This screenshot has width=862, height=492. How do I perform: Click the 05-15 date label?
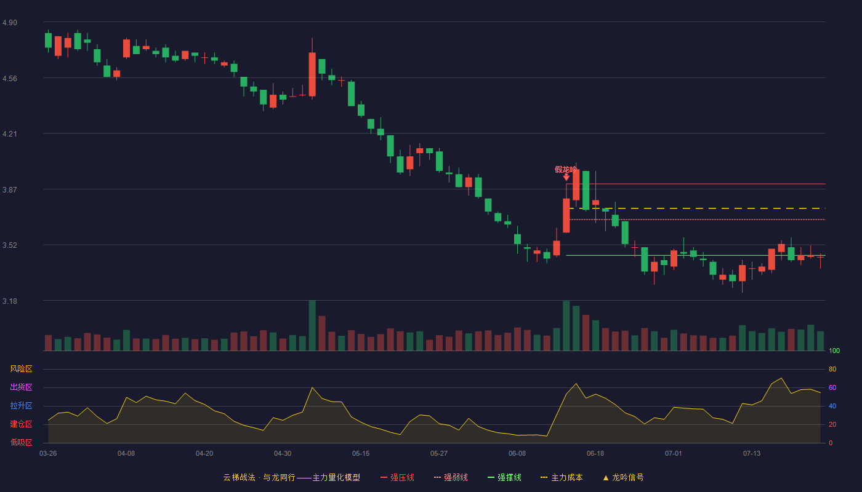coord(361,453)
